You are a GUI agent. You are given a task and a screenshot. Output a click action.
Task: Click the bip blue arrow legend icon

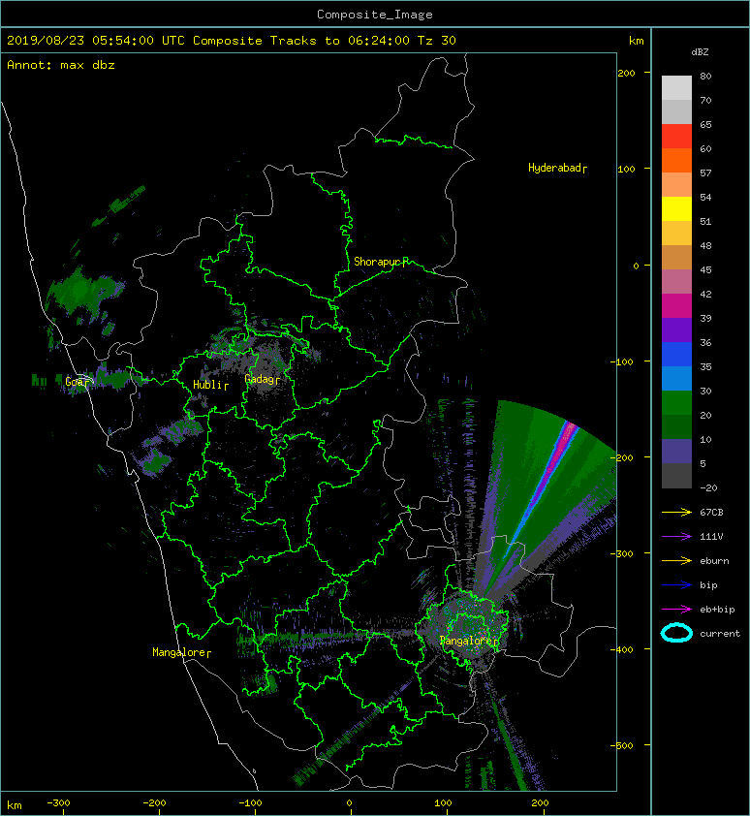coord(676,585)
